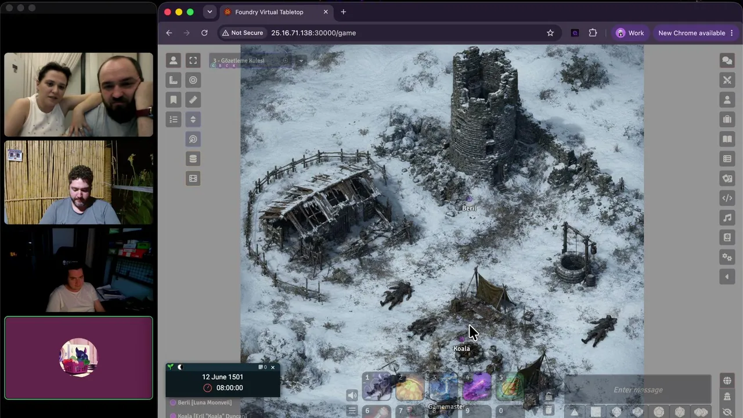Open the database stack tool
743x418 pixels.
coord(193,158)
